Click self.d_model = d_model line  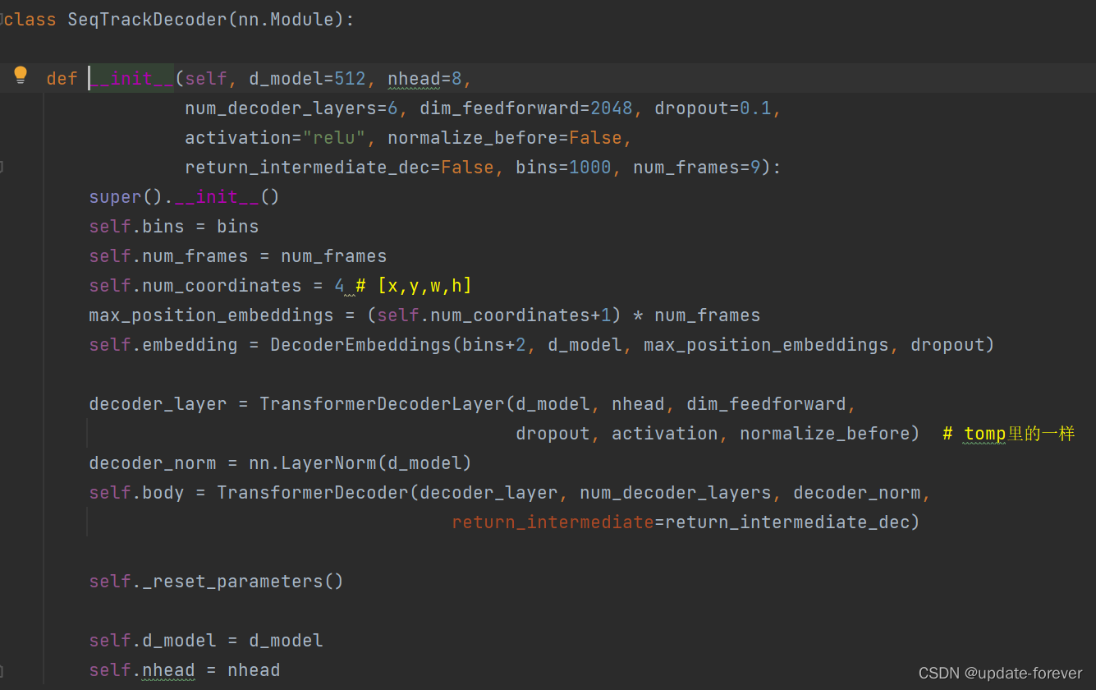[206, 641]
